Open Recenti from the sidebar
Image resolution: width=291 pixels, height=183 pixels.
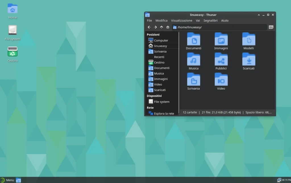159,57
